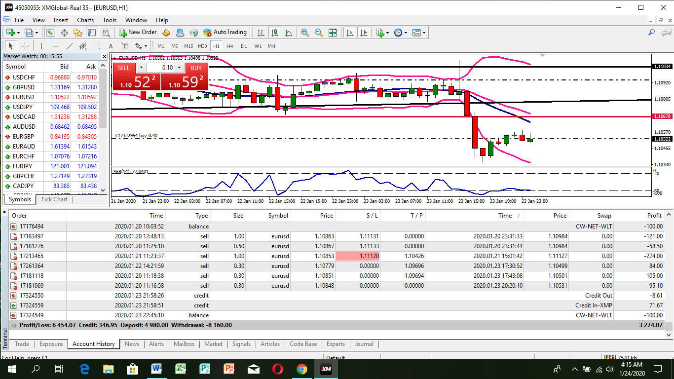Select the equidistant channel tool
The width and height of the screenshot is (674, 379).
click(x=83, y=46)
